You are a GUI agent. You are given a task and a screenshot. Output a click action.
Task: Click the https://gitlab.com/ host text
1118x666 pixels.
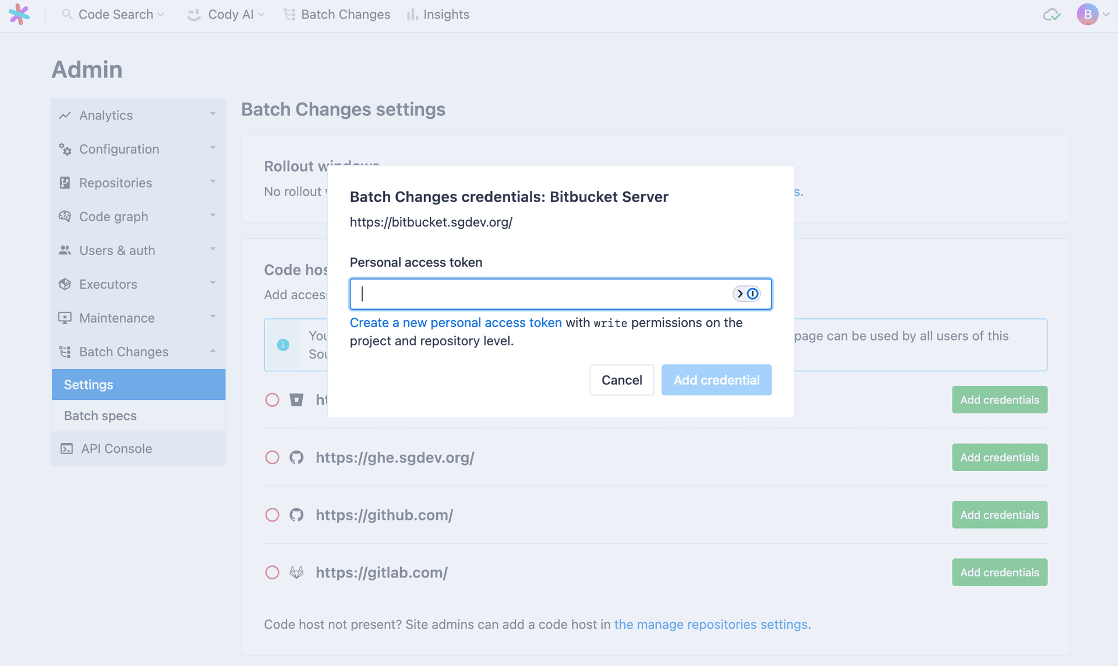(x=381, y=573)
